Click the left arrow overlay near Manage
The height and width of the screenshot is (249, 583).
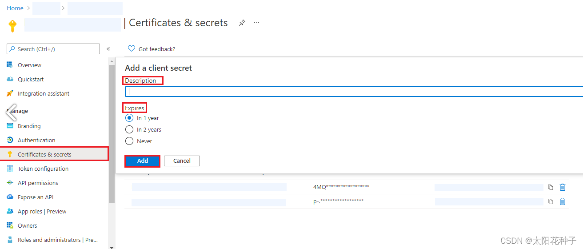[12, 112]
